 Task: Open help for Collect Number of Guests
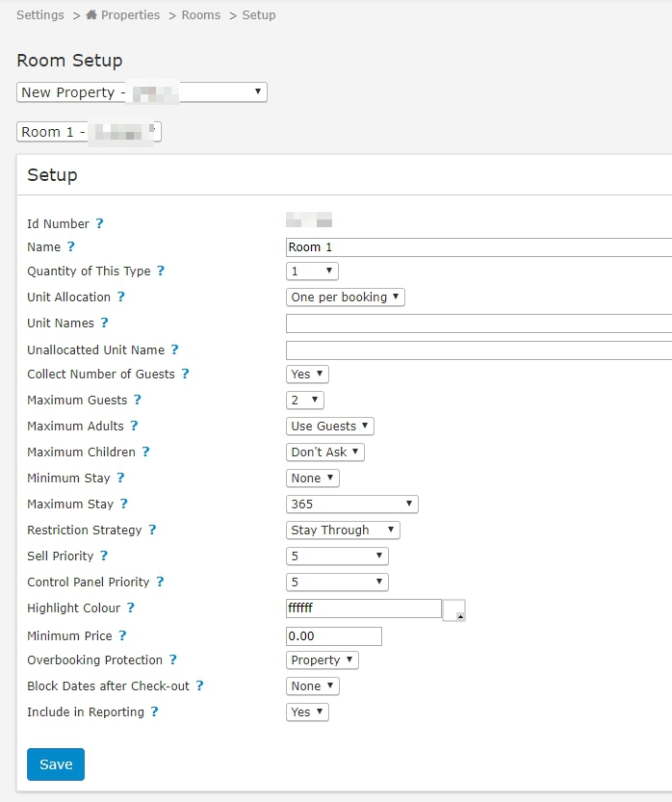(185, 374)
